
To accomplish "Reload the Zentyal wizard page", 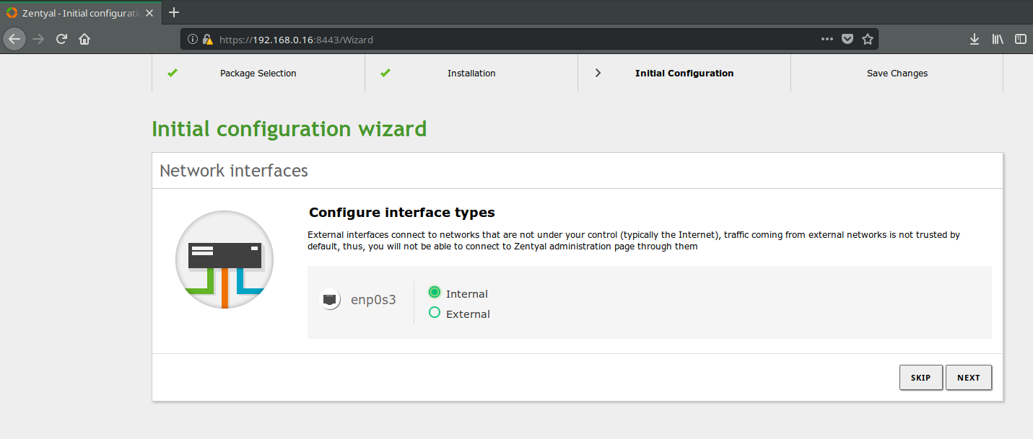I will tap(62, 39).
